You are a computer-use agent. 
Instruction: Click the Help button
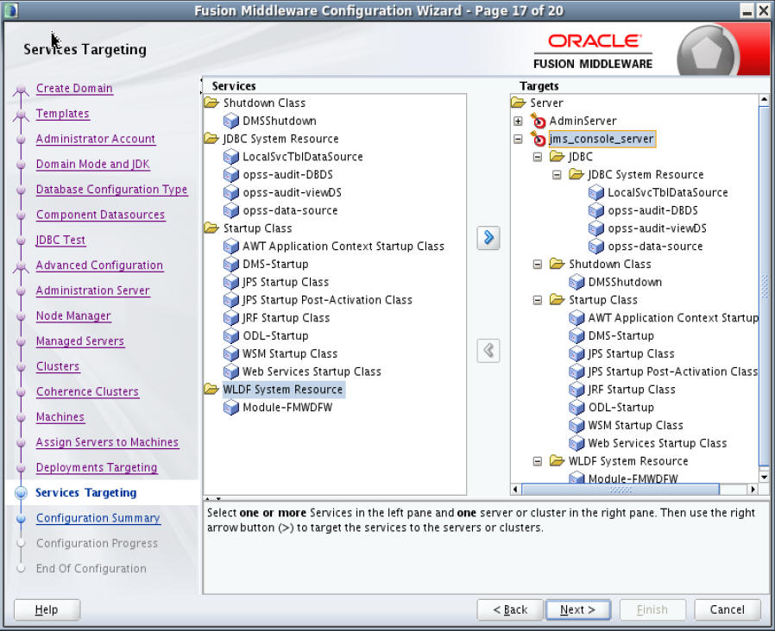47,609
